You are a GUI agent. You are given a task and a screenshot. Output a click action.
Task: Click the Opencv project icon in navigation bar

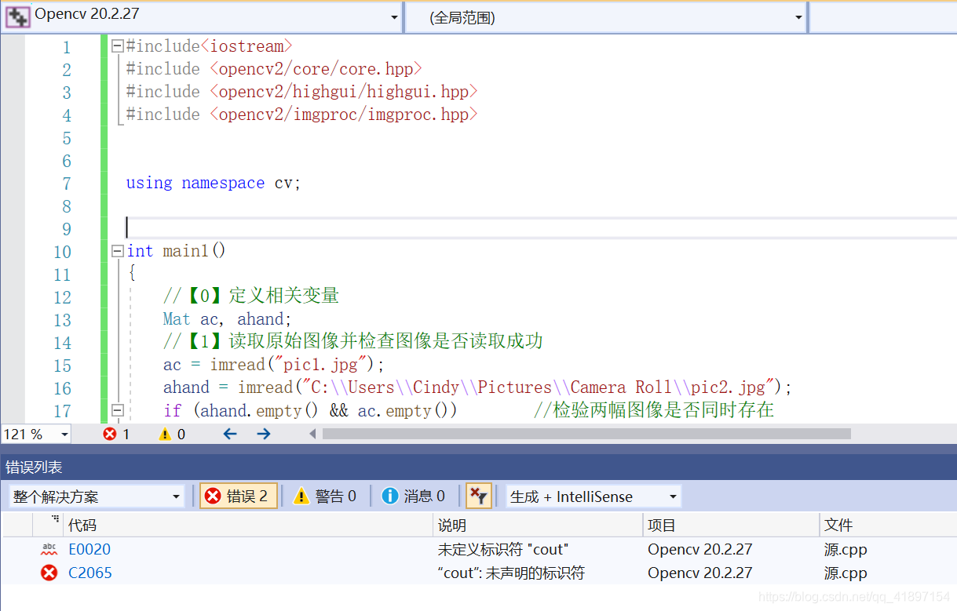pyautogui.click(x=17, y=16)
